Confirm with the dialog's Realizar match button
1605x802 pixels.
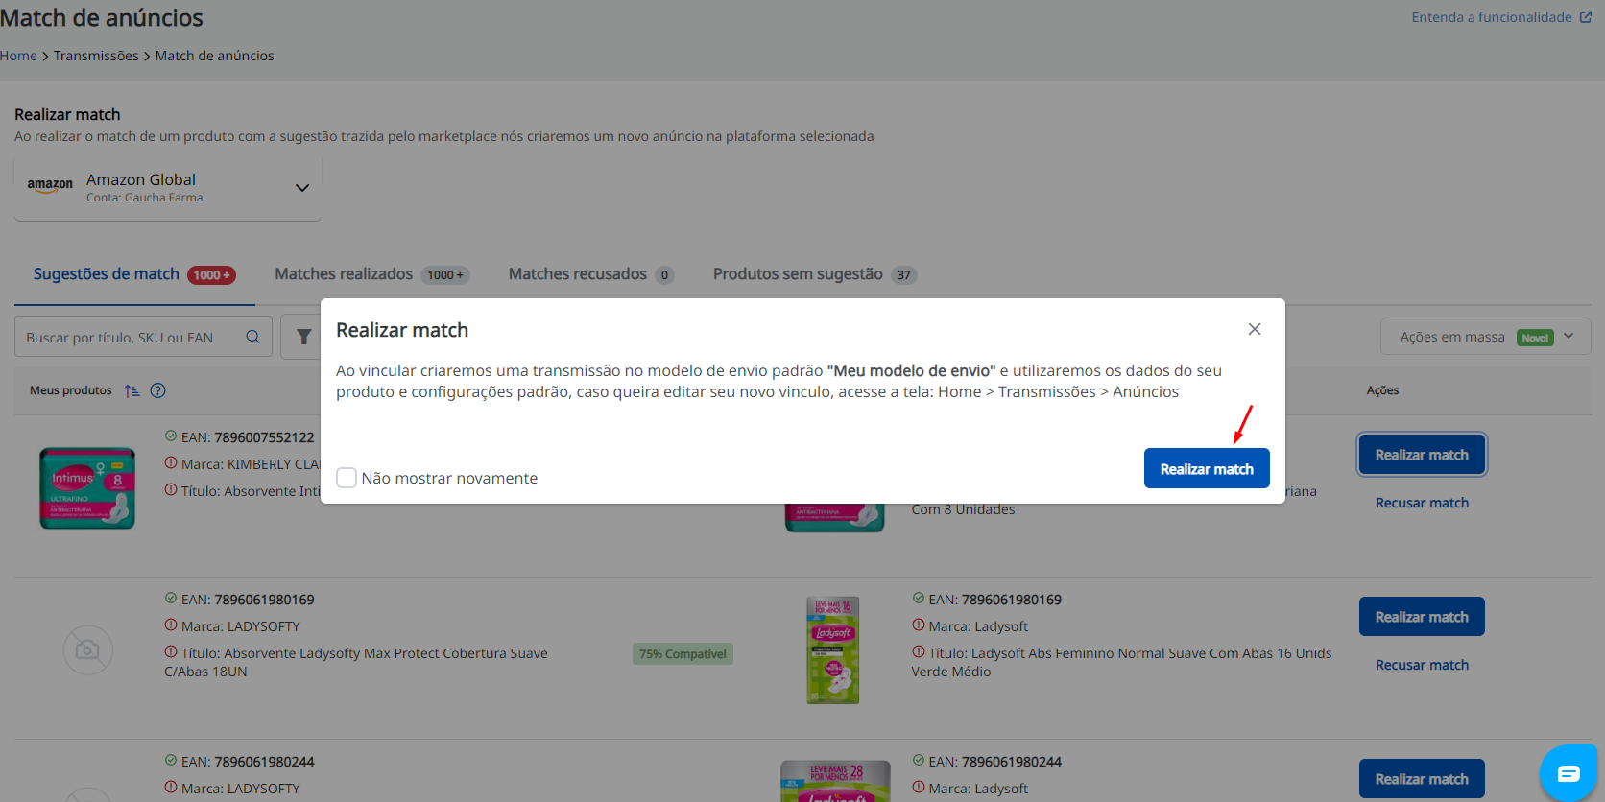1207,468
